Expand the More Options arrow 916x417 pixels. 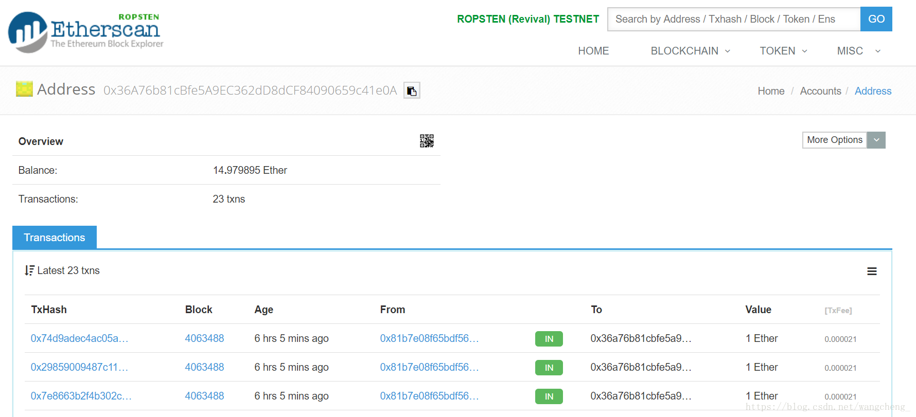tap(876, 140)
